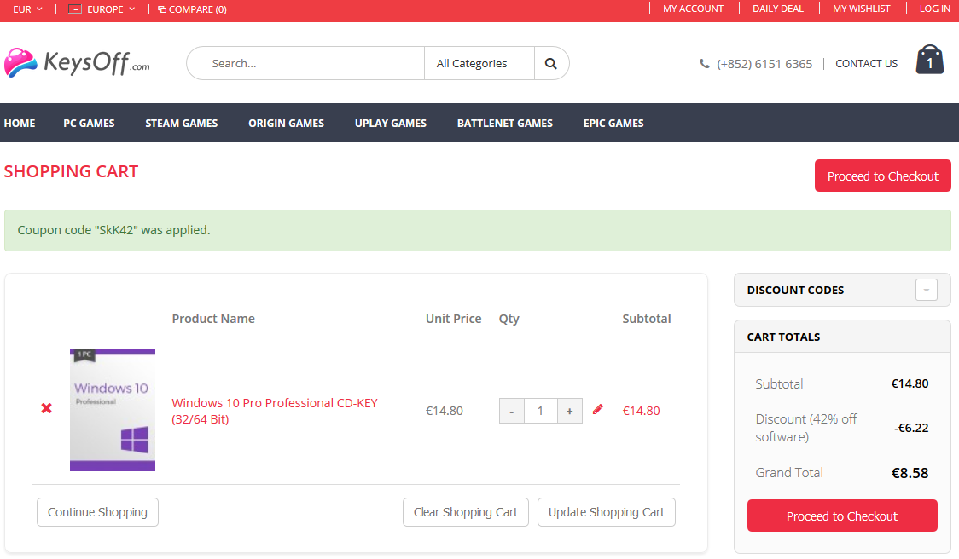Screen dimensions: 959x559
Task: Click Update Shopping Cart button
Action: pos(606,512)
